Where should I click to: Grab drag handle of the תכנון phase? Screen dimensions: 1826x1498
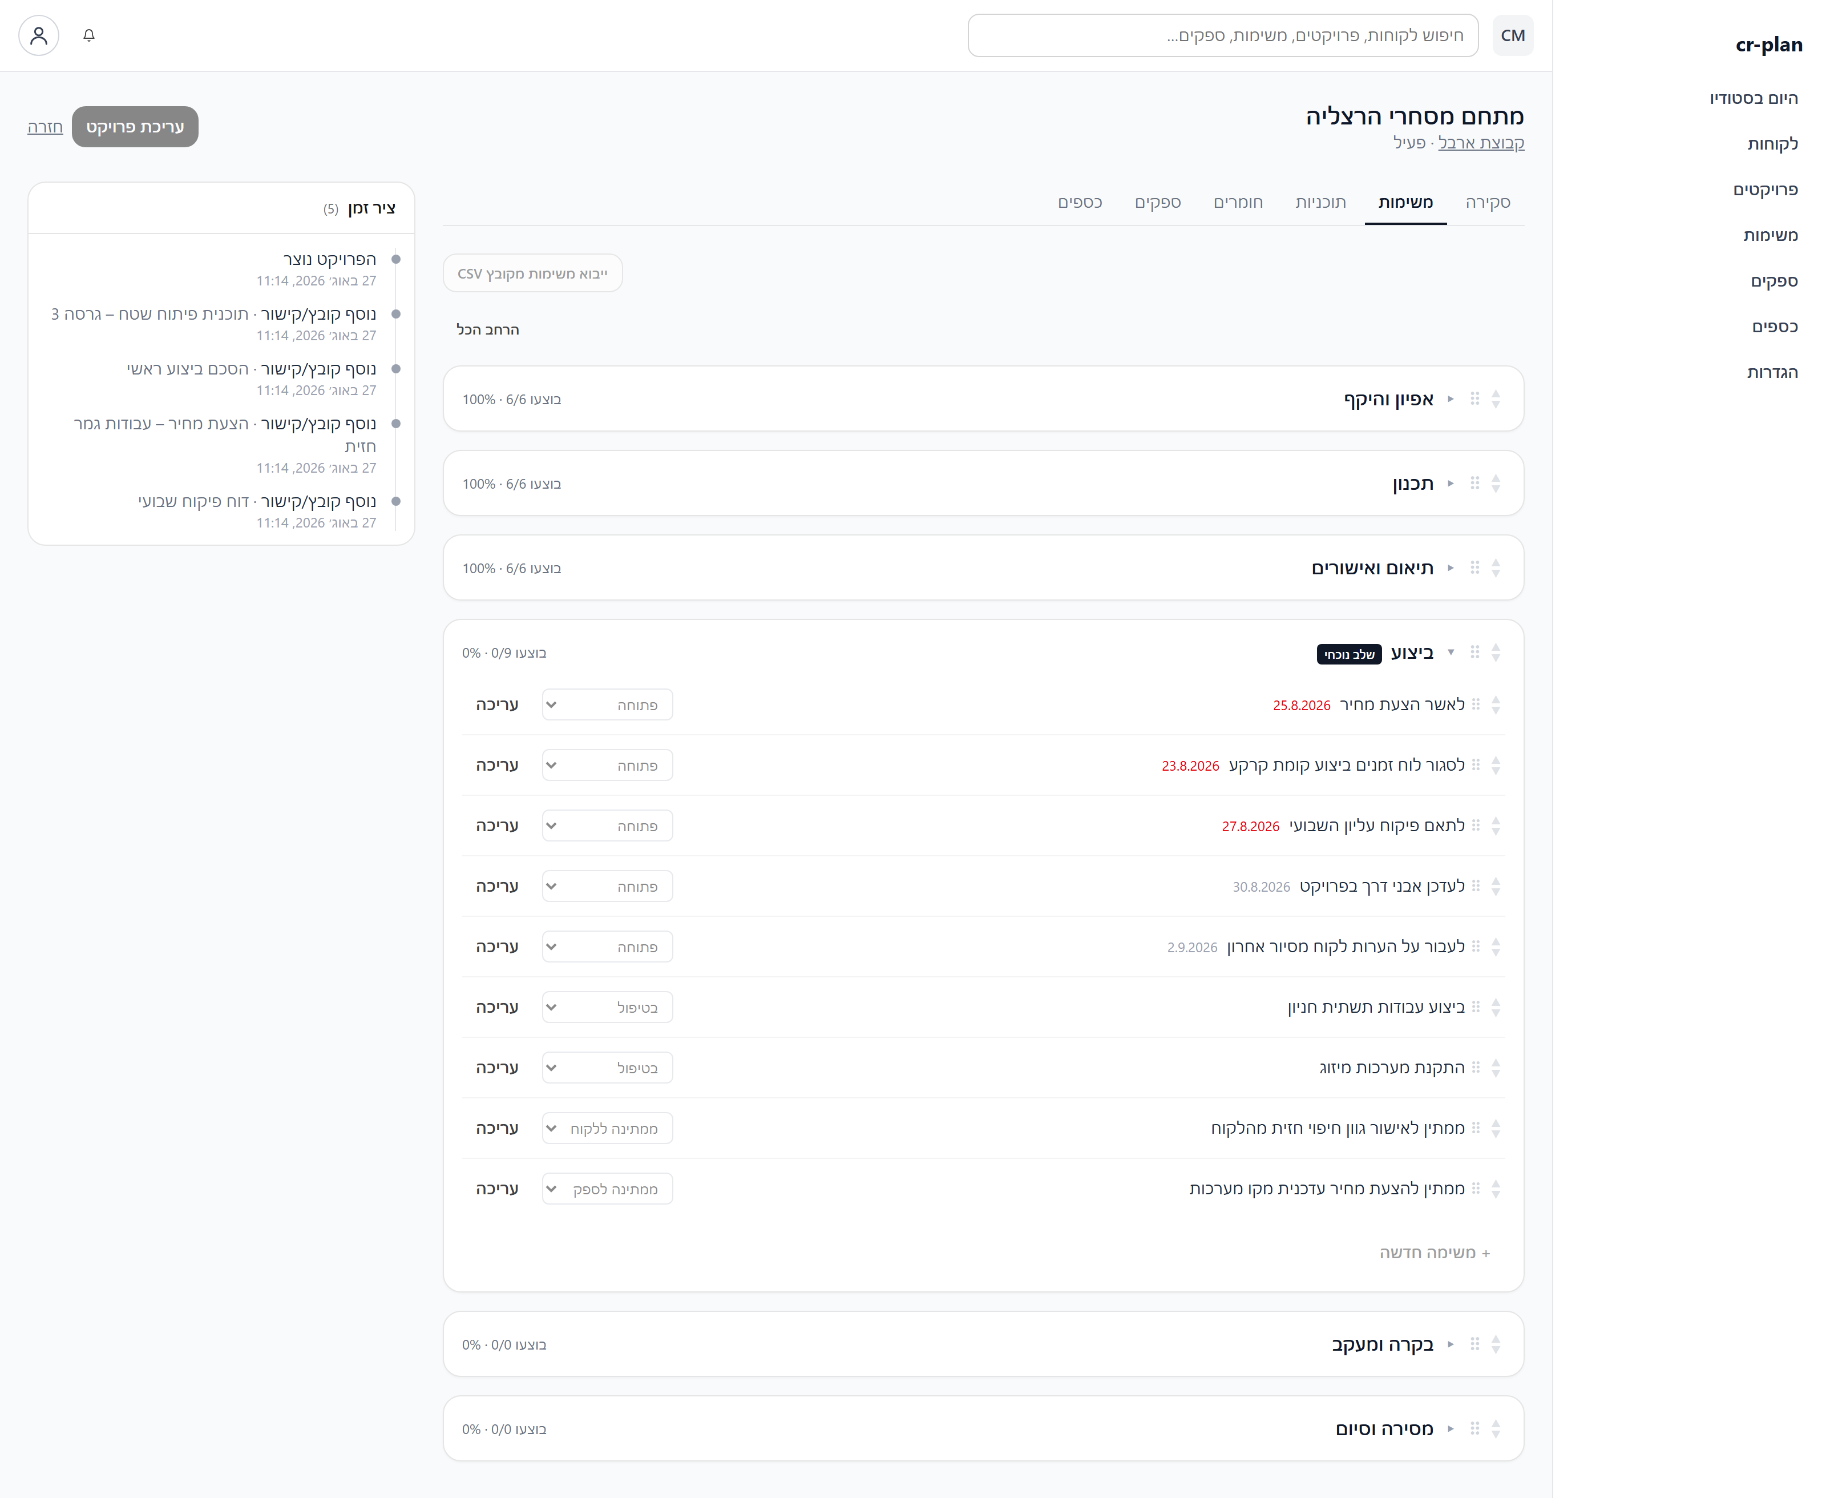coord(1475,483)
